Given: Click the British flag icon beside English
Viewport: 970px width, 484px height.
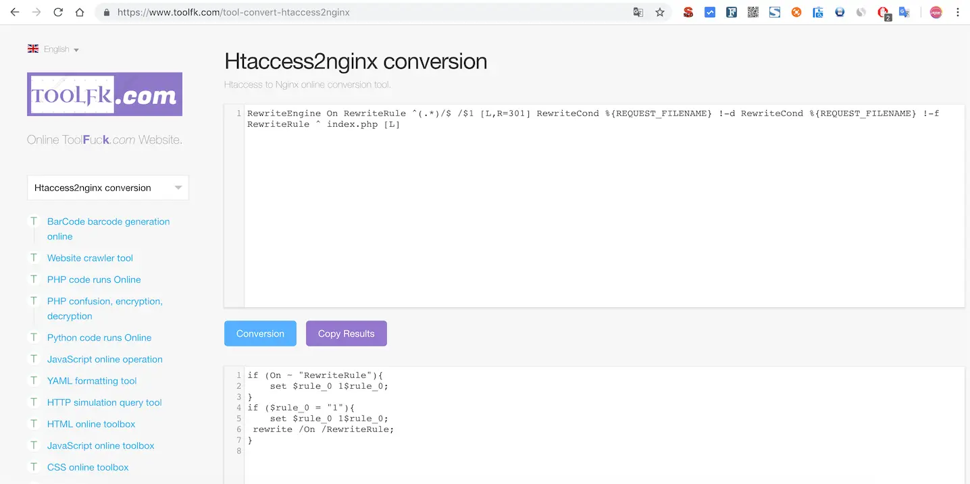Looking at the screenshot, I should pos(32,48).
